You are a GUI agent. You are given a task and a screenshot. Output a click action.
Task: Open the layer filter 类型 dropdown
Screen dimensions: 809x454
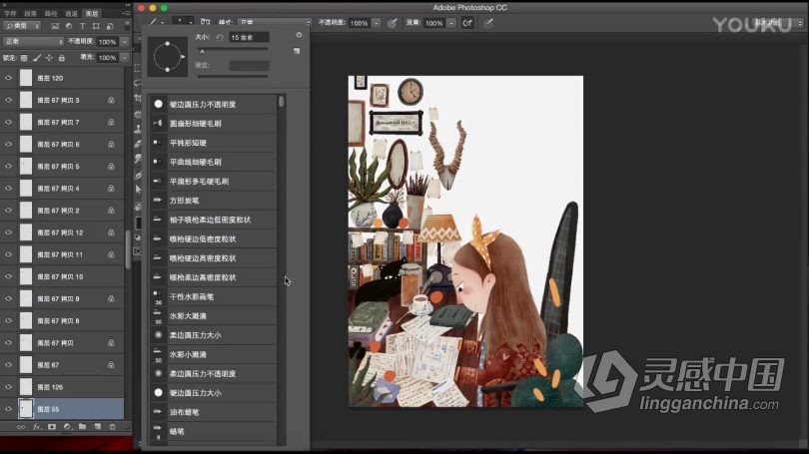pos(22,26)
